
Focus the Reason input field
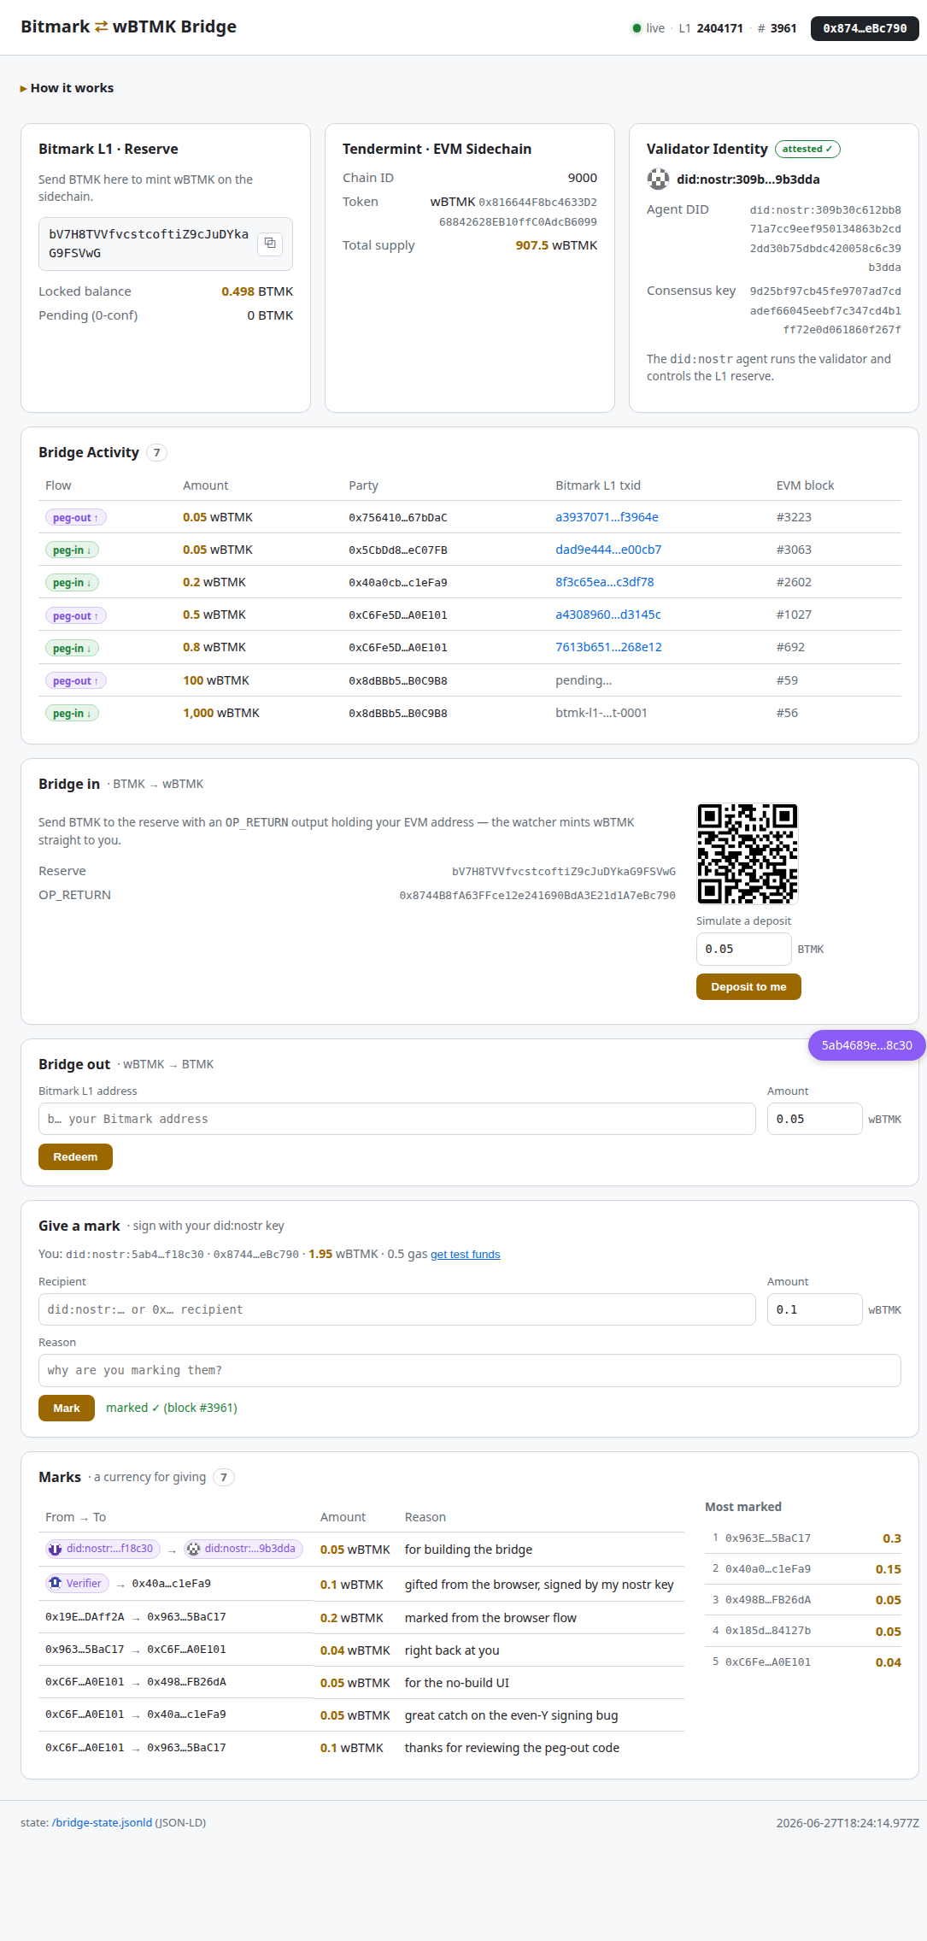470,1370
